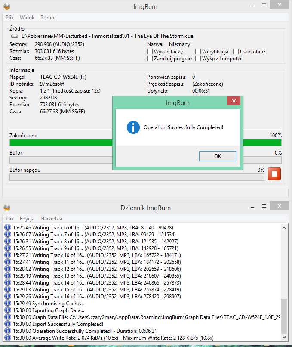Viewport: 292px width, 347px height.
Task: Click info icon for Writing Track 11 entry
Action: coord(7,262)
